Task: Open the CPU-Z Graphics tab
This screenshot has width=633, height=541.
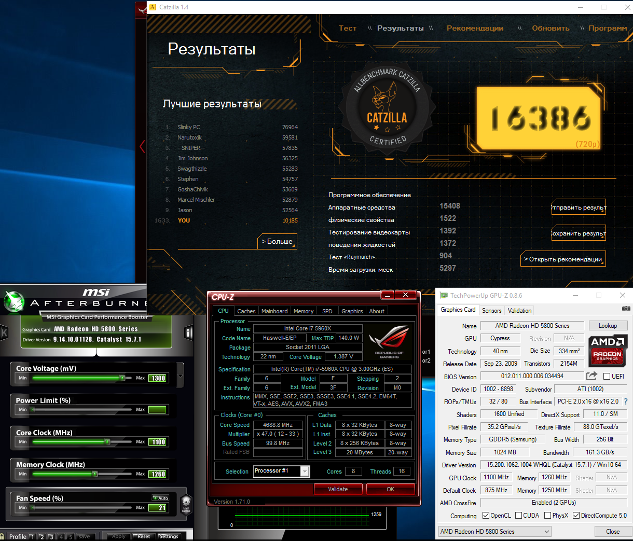Action: coord(352,311)
